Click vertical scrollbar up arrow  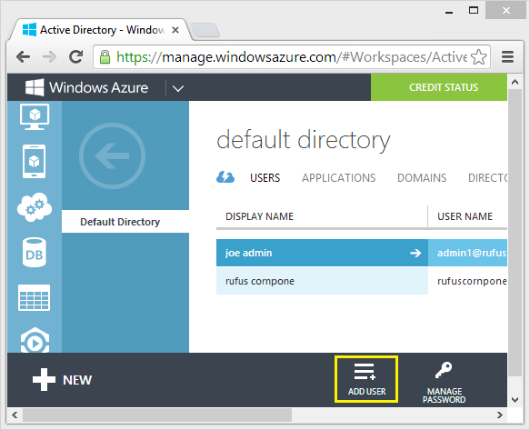pyautogui.click(x=515, y=82)
